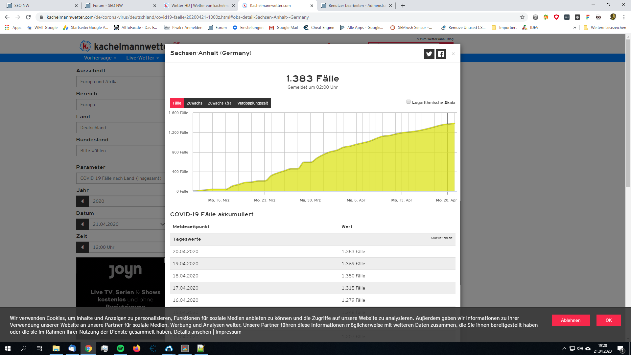Expand the Live-Wetter menu
This screenshot has height=355, width=631.
point(142,58)
